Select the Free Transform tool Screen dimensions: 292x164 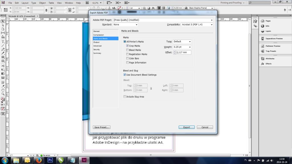pos(3,70)
